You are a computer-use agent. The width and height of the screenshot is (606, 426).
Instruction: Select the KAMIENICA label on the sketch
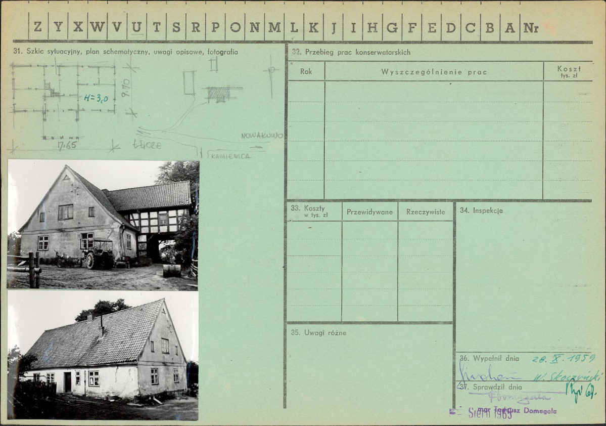(231, 156)
